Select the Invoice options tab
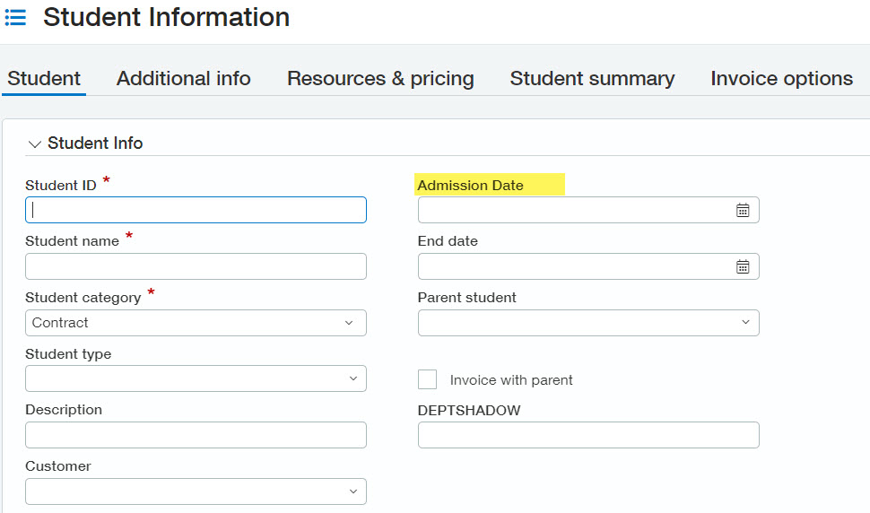The height and width of the screenshot is (513, 870). pos(781,79)
